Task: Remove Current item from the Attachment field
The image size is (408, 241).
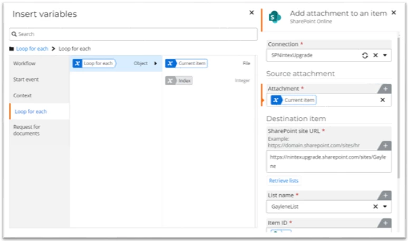Action: coord(383,100)
